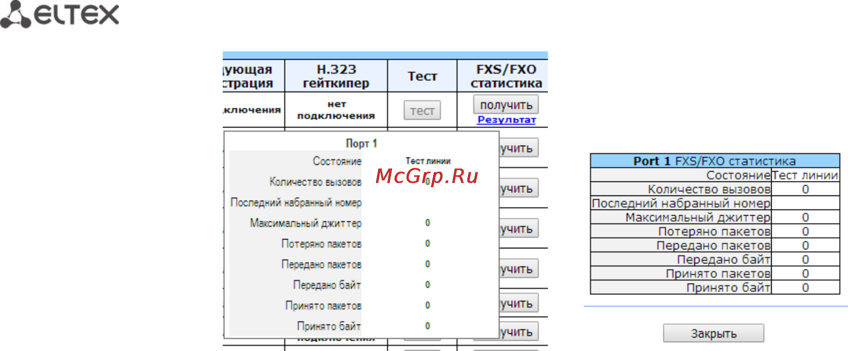Click Принято байт row in the statistics table
The image size is (848, 351).
coord(715,287)
